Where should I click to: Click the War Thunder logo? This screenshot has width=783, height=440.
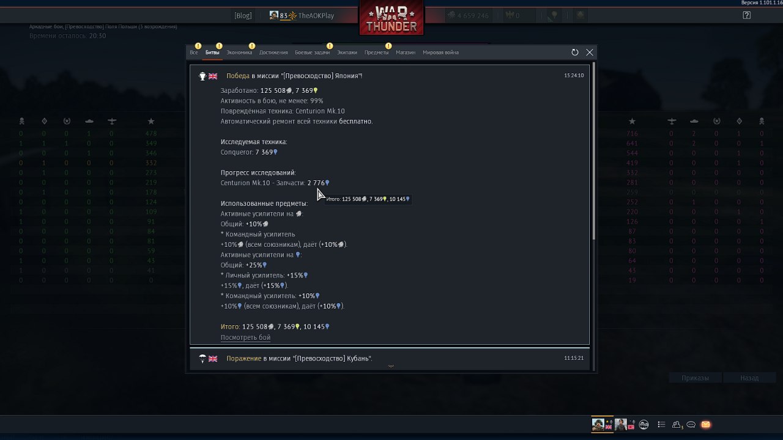click(x=391, y=18)
